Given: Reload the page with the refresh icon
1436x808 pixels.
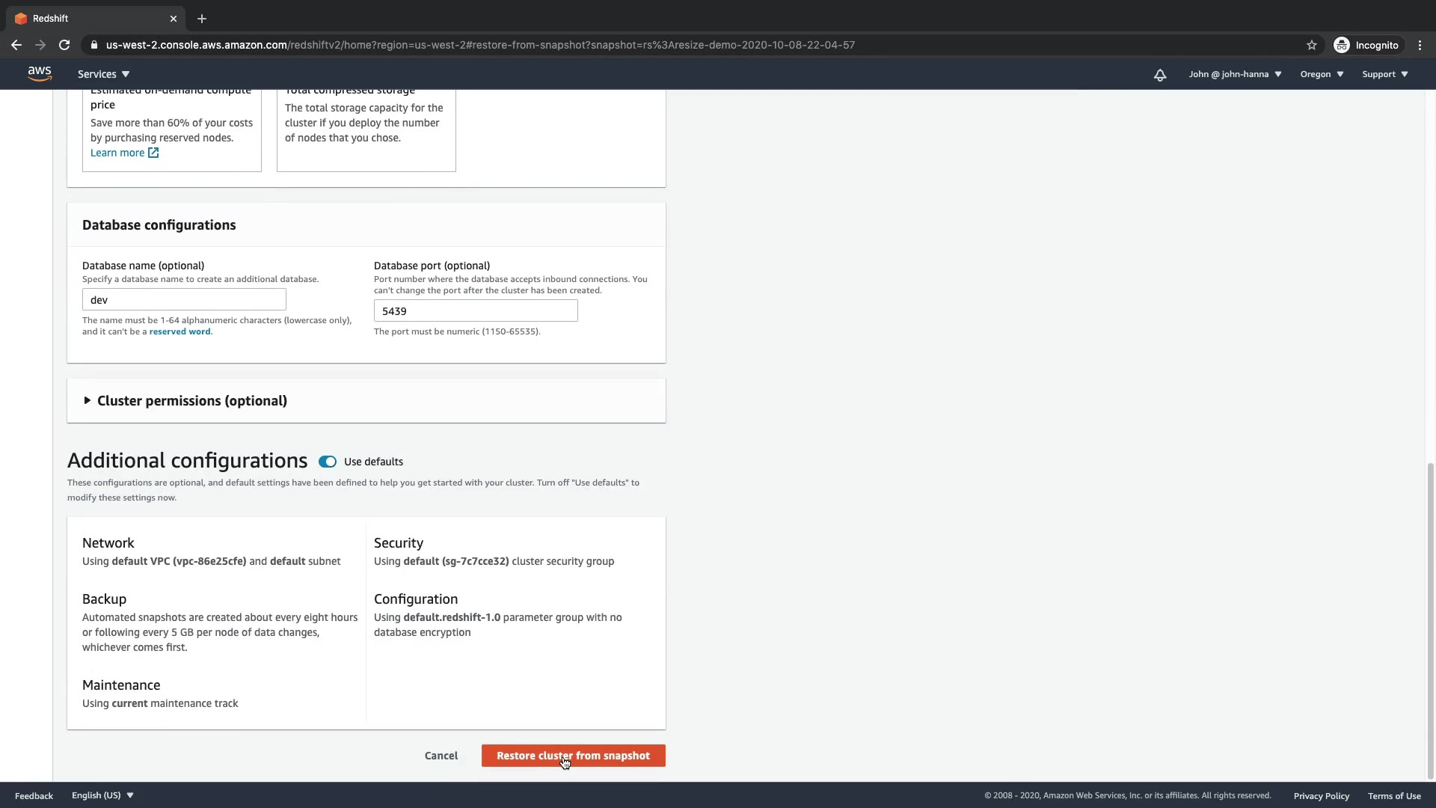Looking at the screenshot, I should click(x=64, y=45).
